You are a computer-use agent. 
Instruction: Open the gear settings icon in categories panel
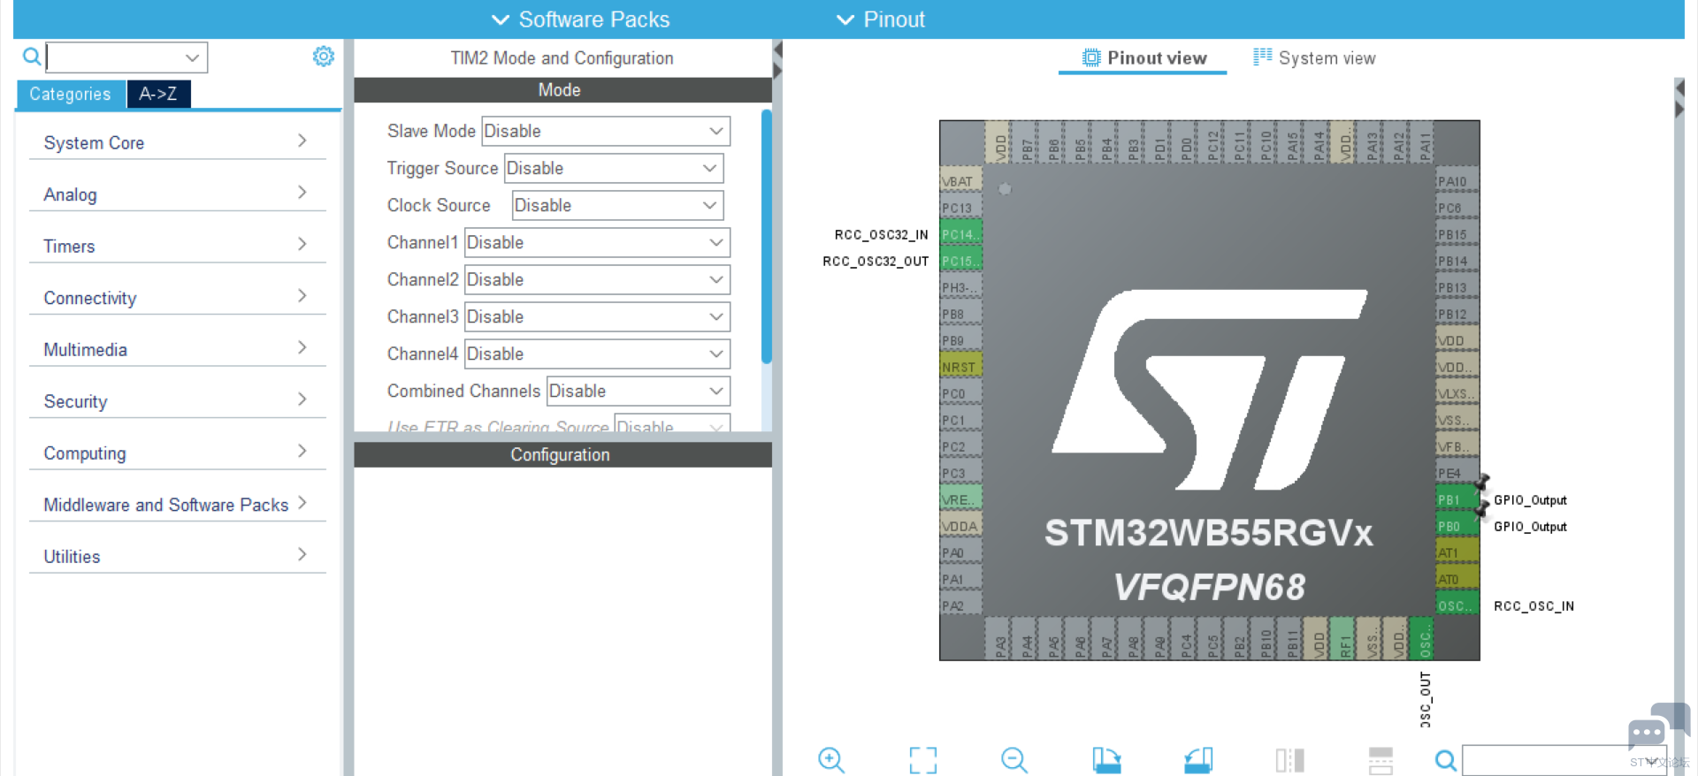pyautogui.click(x=324, y=57)
